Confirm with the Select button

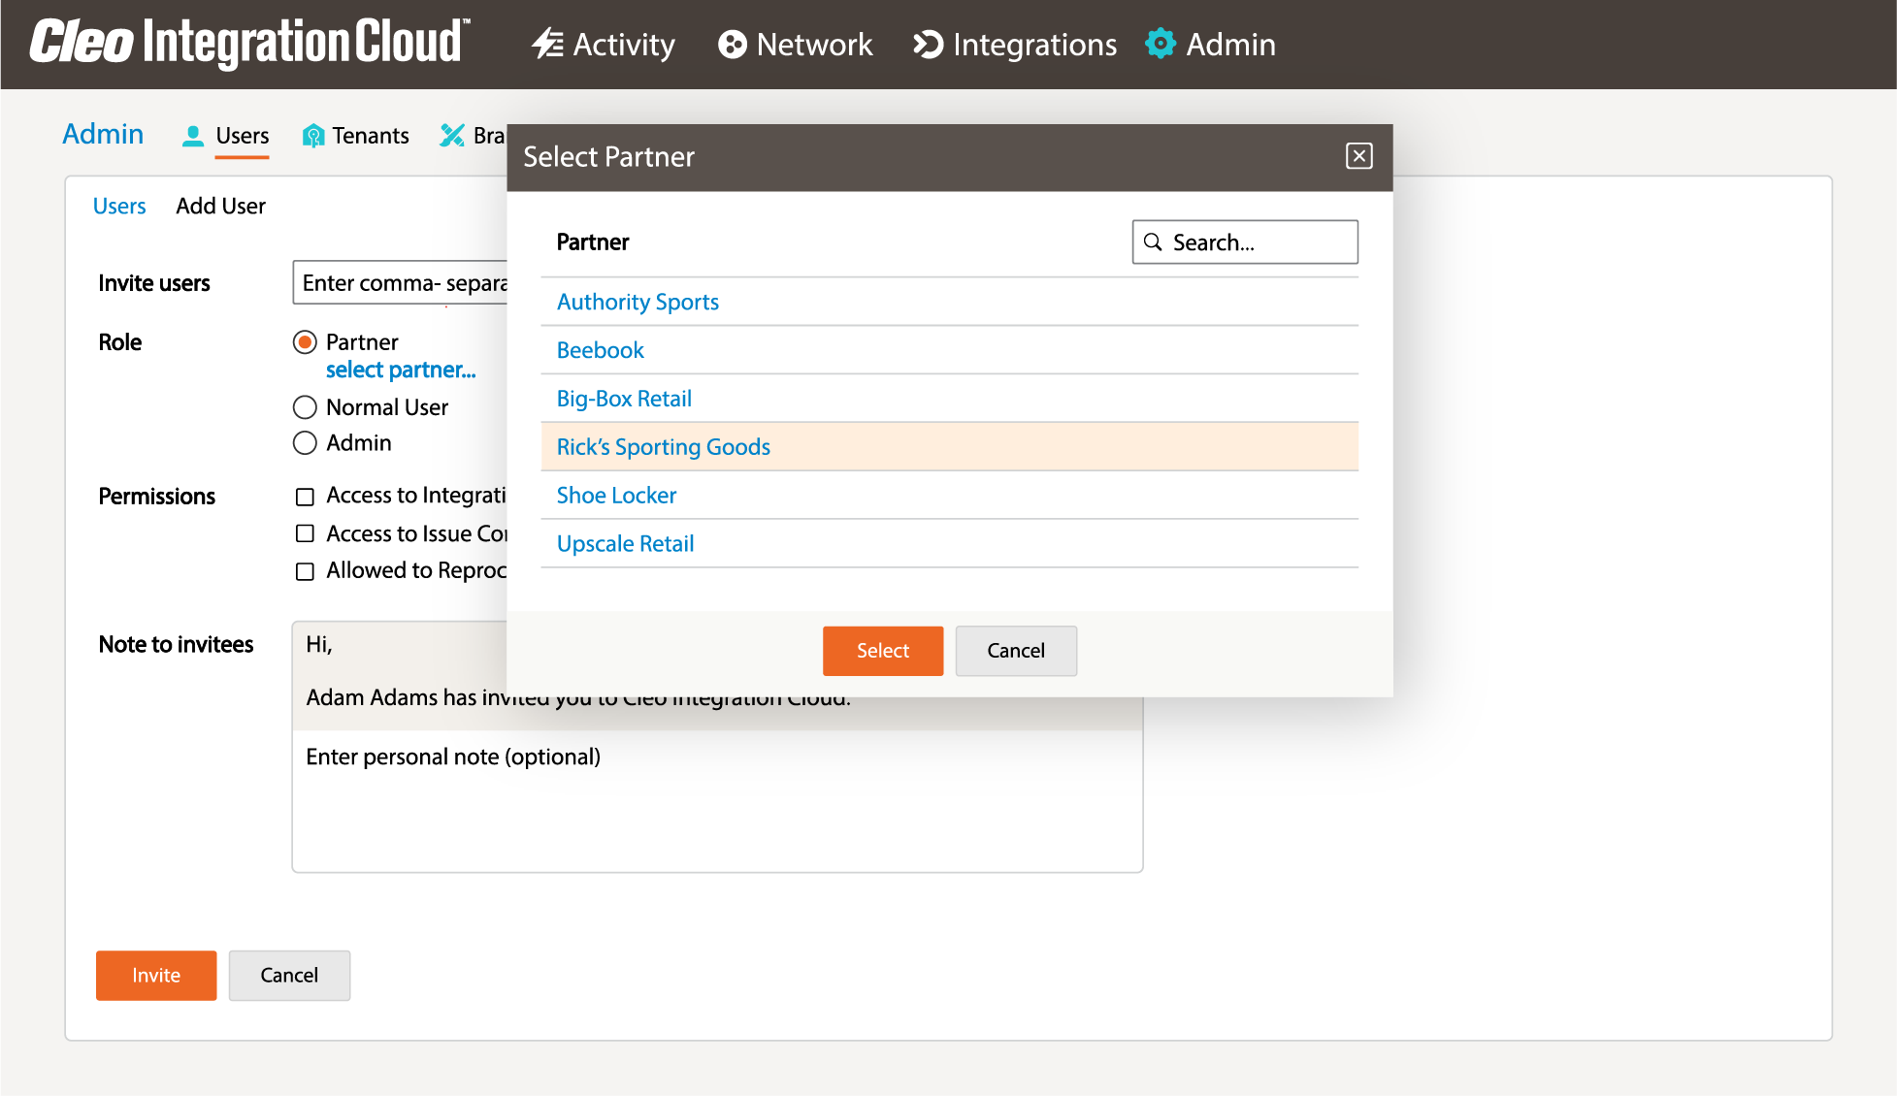click(x=882, y=651)
